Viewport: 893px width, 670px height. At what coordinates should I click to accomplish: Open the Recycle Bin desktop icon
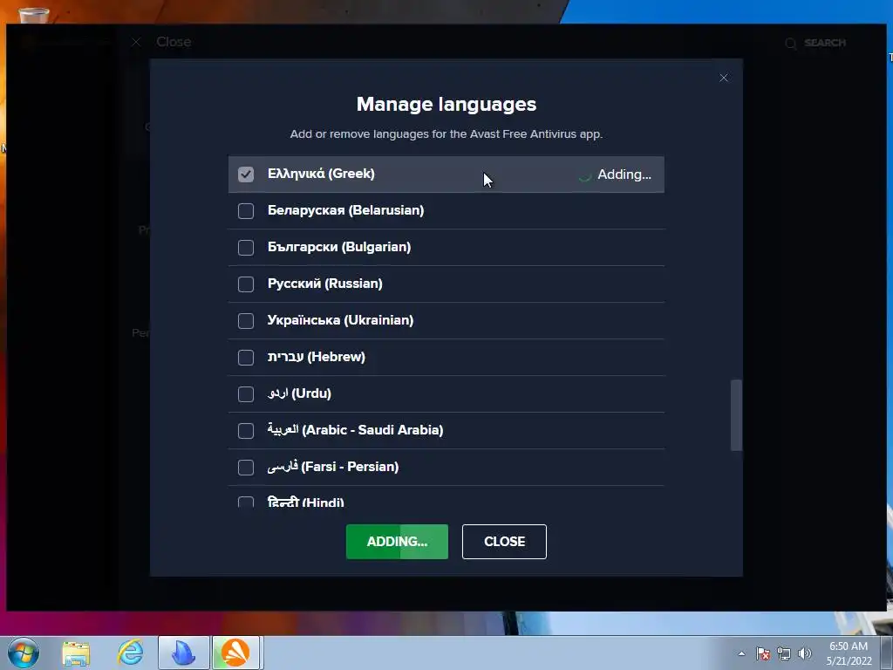tap(33, 16)
